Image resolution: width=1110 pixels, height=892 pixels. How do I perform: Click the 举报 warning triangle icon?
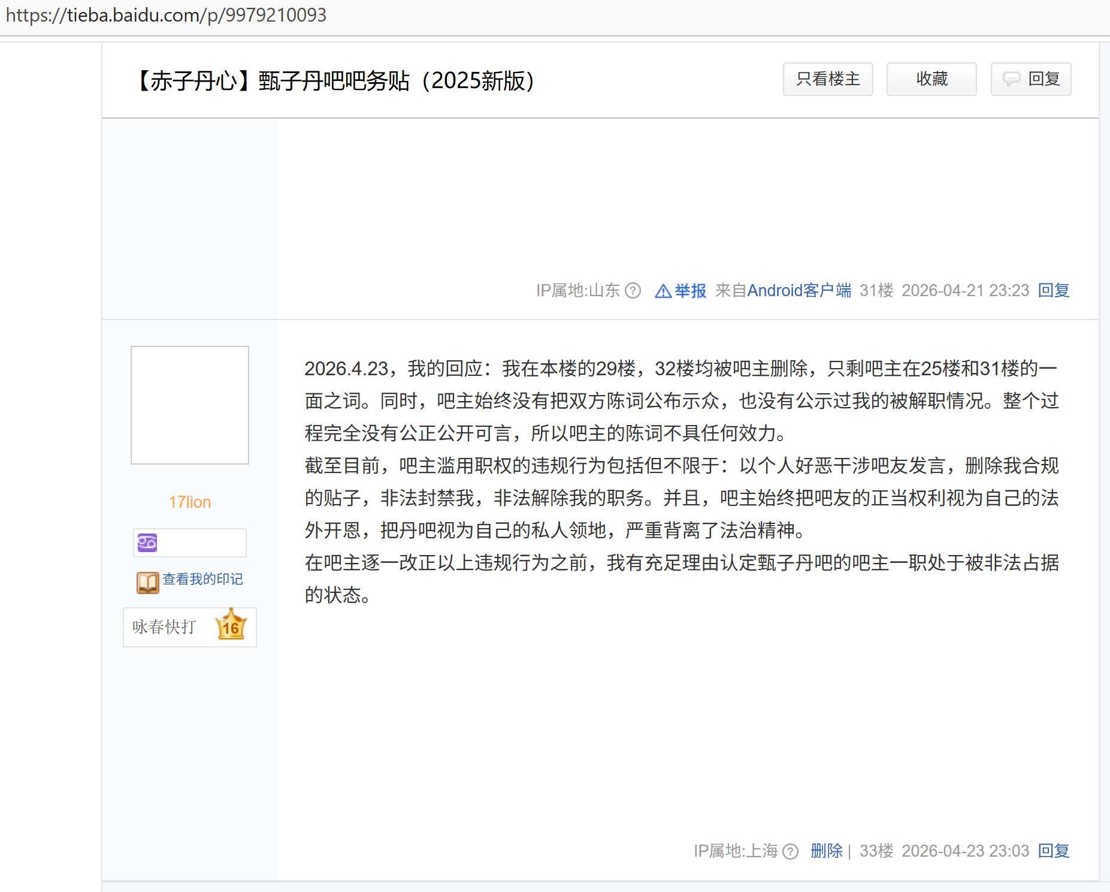coord(663,291)
